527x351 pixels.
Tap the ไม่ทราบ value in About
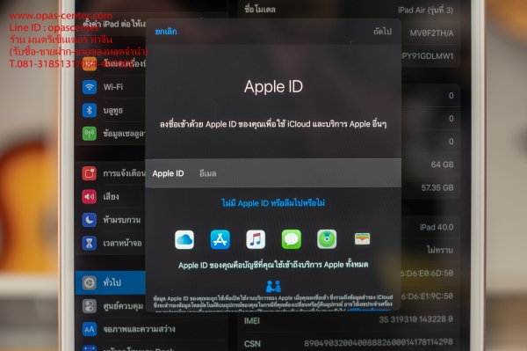(440, 250)
